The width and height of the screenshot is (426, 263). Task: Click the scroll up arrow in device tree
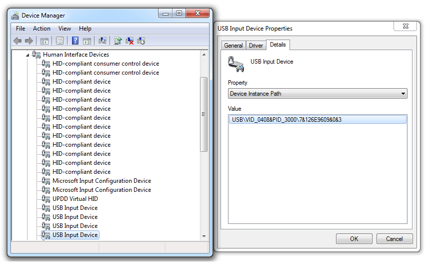click(x=204, y=55)
